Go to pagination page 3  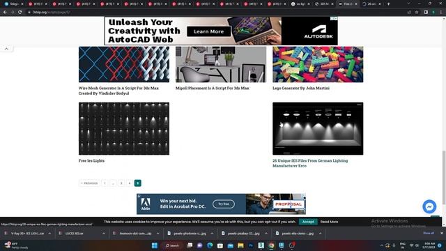coord(121,183)
